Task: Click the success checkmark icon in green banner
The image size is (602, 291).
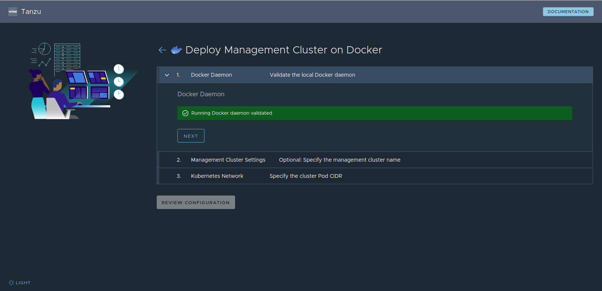Action: pyautogui.click(x=185, y=113)
